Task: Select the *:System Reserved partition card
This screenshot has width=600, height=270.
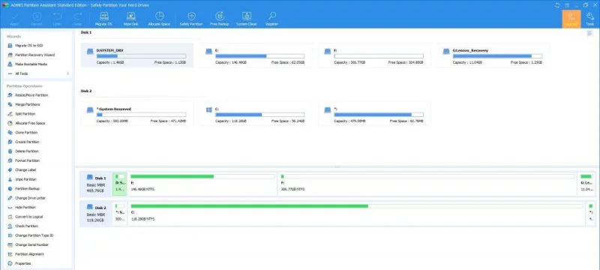Action: point(137,113)
